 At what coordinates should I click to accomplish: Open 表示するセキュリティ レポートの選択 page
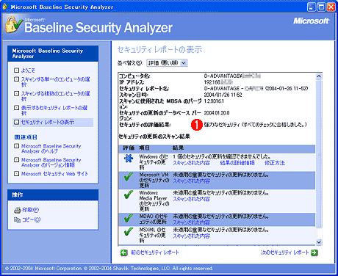[54, 110]
